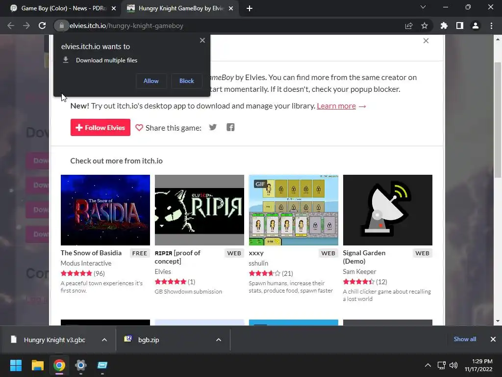Click the browser back arrow
This screenshot has height=377, width=502.
[11, 26]
